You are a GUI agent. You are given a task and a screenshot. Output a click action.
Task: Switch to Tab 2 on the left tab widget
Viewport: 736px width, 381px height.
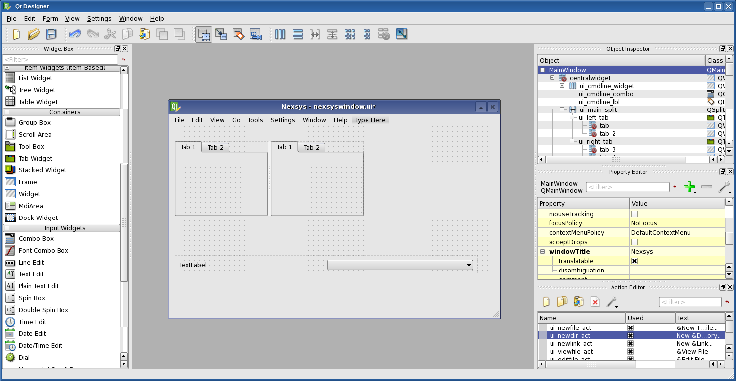coord(215,147)
